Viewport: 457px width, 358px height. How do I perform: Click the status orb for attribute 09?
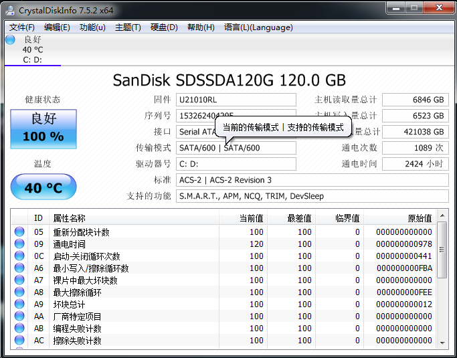click(19, 244)
